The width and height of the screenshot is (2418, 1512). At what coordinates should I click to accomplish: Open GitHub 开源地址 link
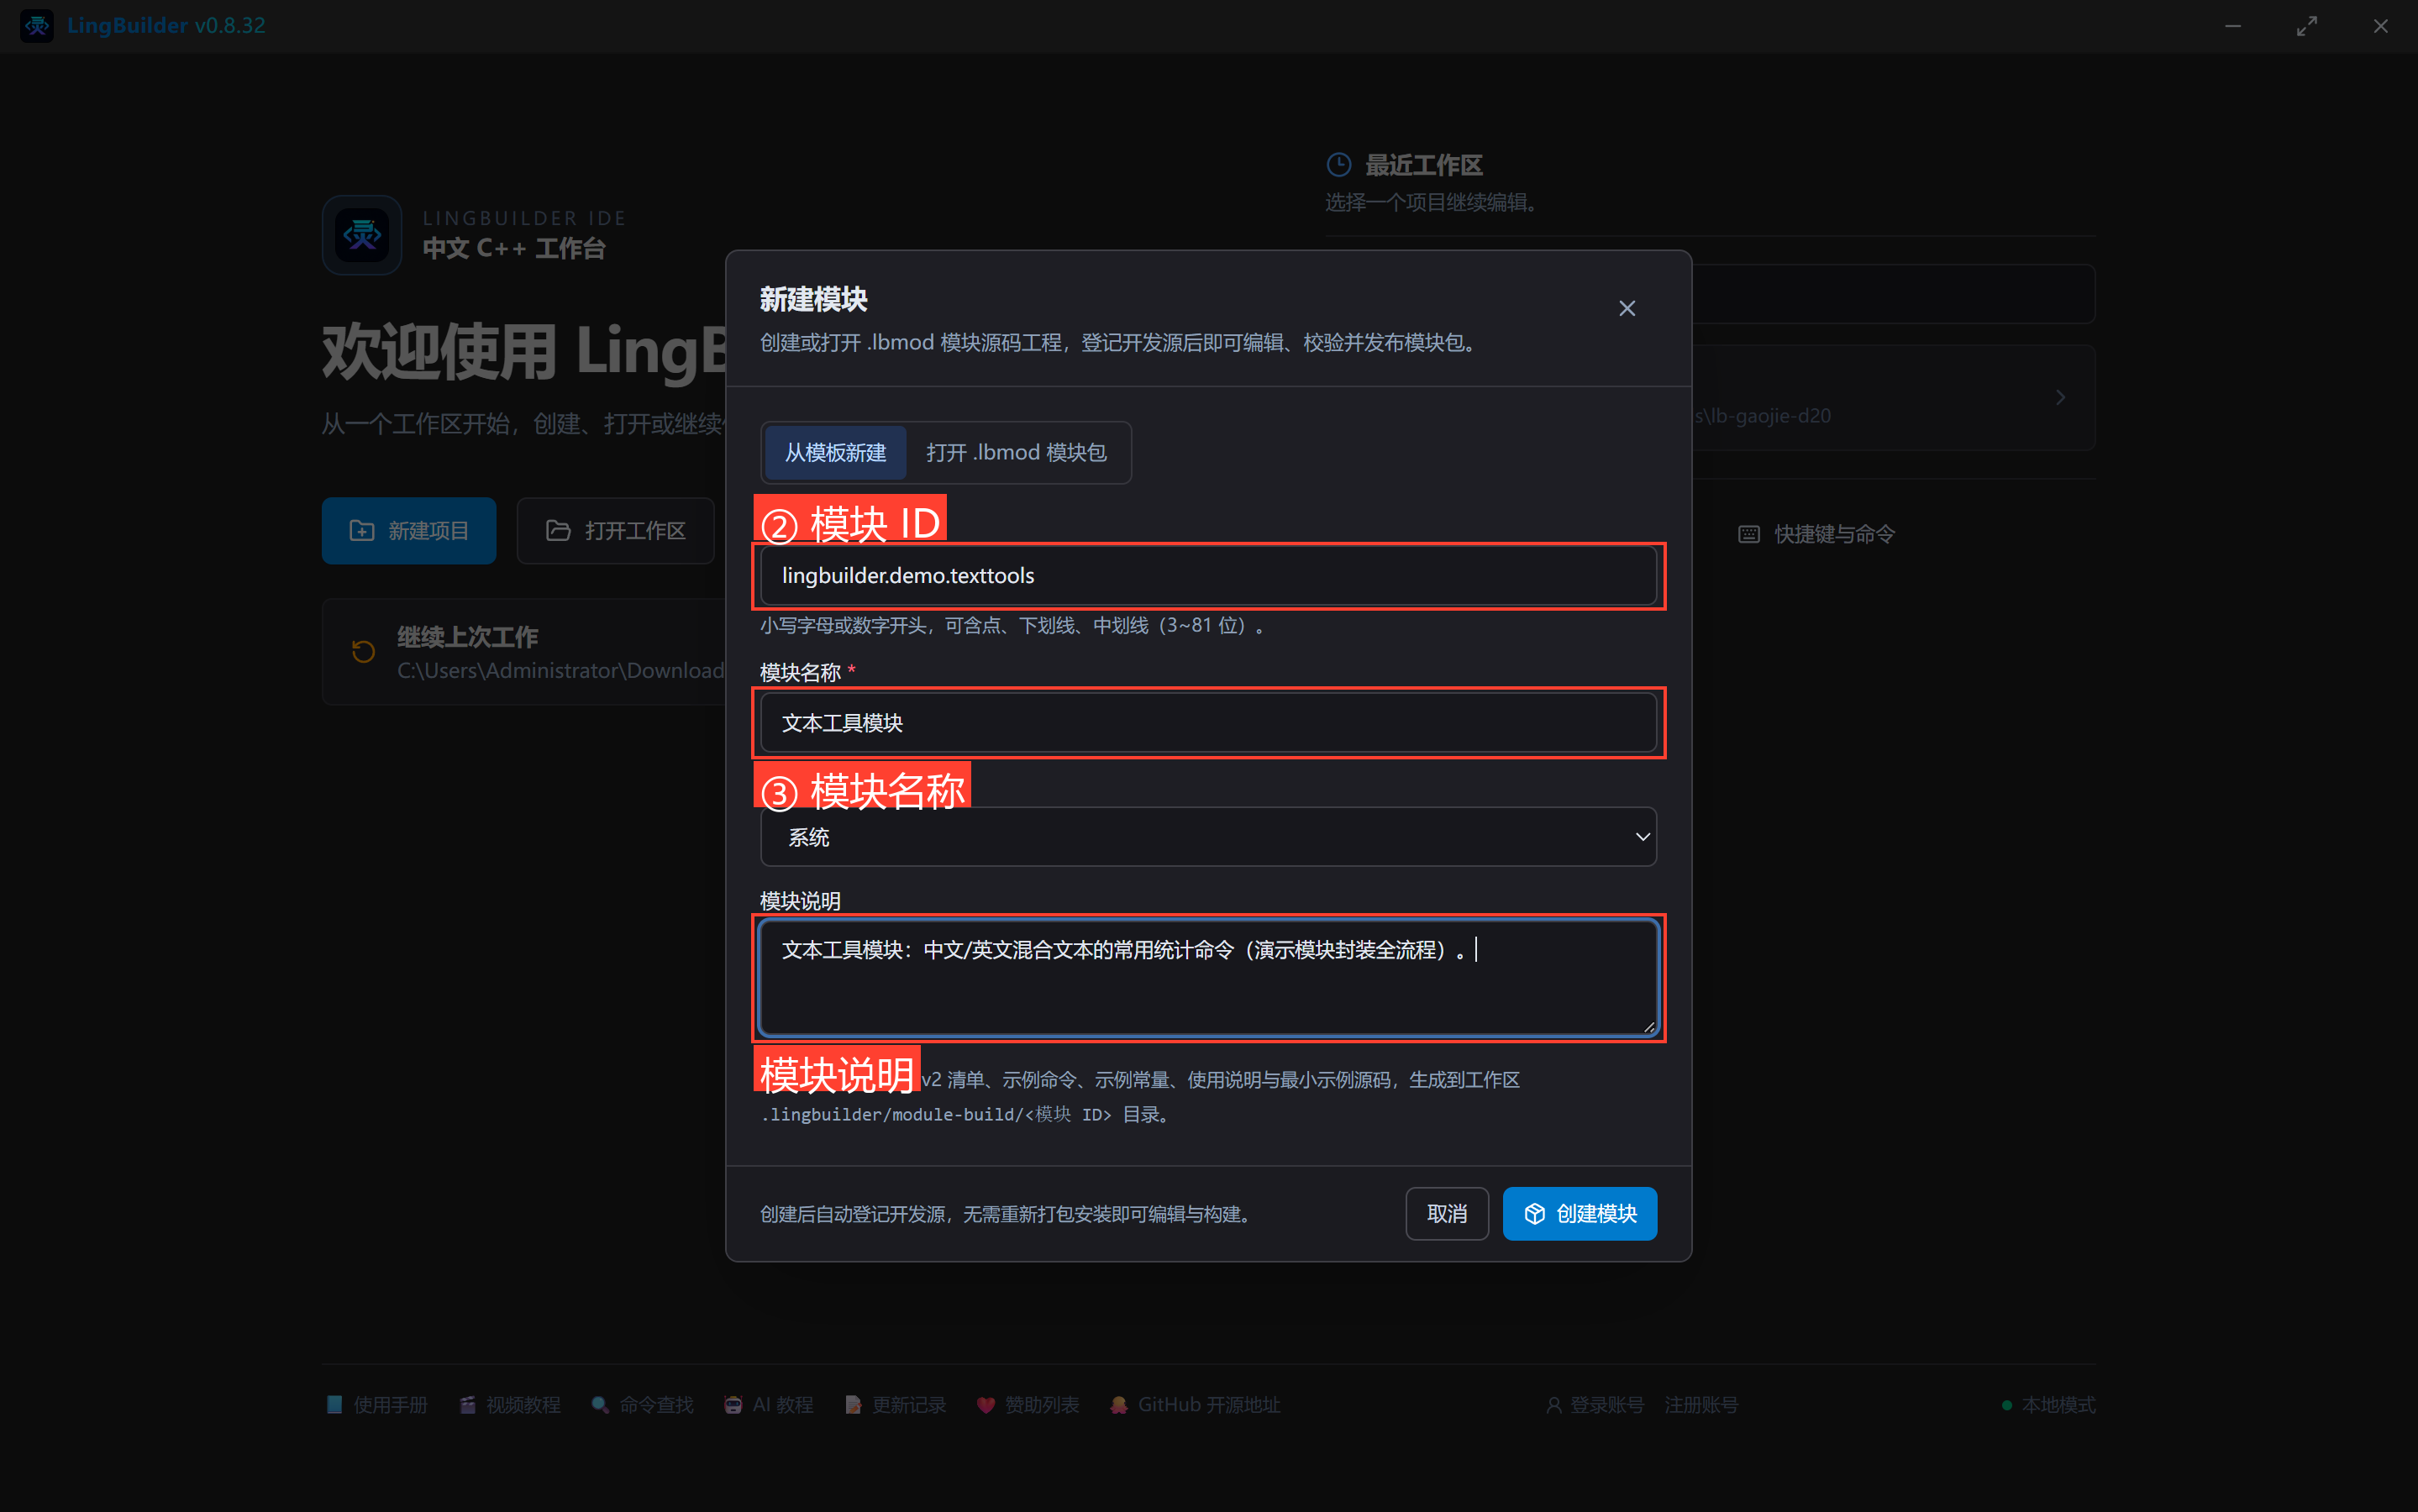(1195, 1404)
